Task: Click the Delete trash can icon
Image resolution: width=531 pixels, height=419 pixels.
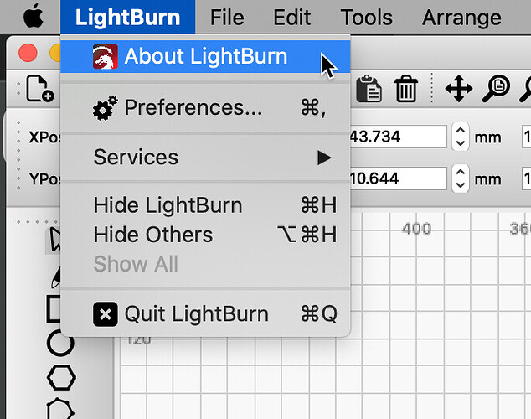Action: pyautogui.click(x=406, y=88)
